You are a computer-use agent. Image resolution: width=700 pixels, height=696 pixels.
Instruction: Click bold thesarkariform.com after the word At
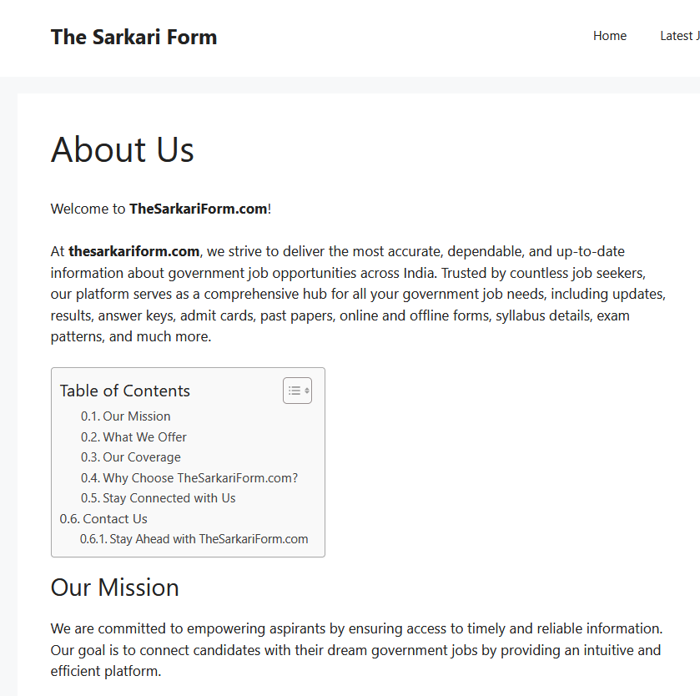(134, 251)
